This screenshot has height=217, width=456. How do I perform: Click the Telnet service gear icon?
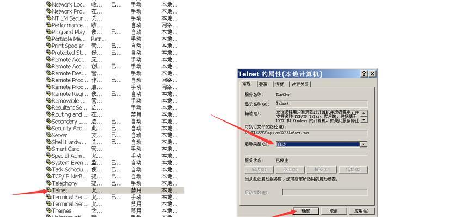point(48,190)
